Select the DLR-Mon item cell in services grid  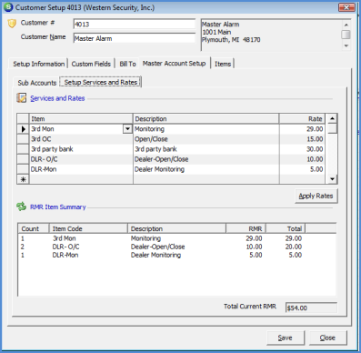click(81, 169)
